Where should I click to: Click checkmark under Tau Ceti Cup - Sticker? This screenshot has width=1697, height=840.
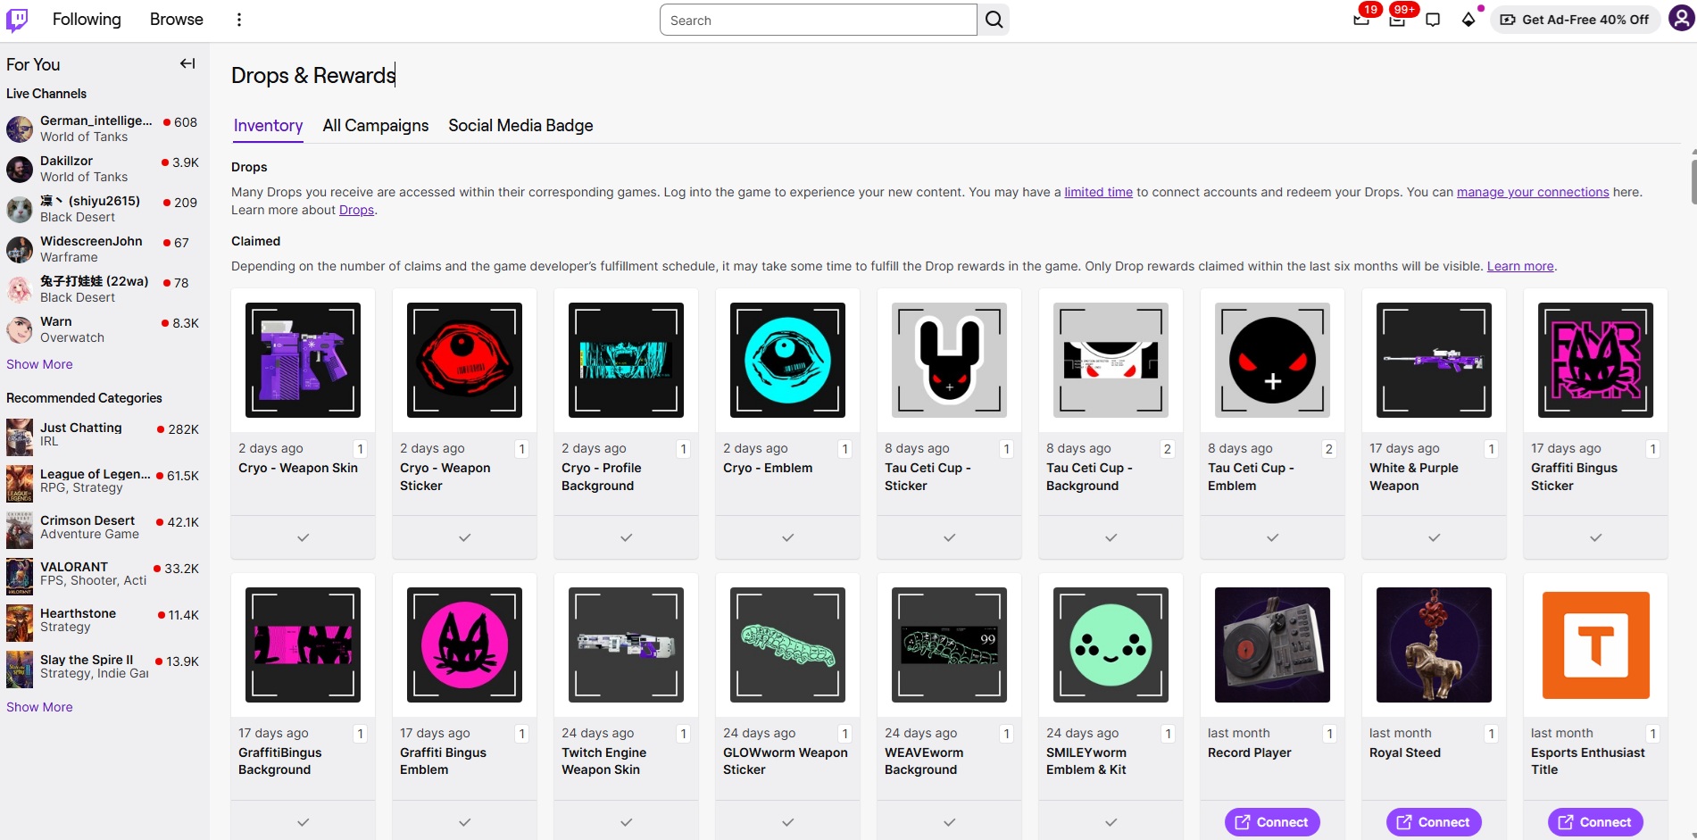pos(949,537)
